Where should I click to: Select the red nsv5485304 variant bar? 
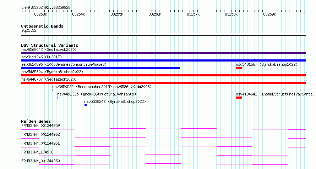tap(163, 75)
